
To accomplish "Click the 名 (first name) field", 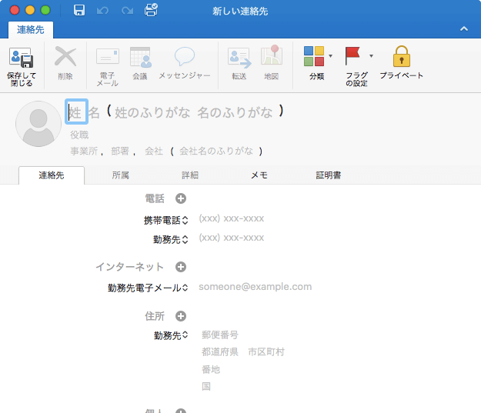I will (94, 113).
